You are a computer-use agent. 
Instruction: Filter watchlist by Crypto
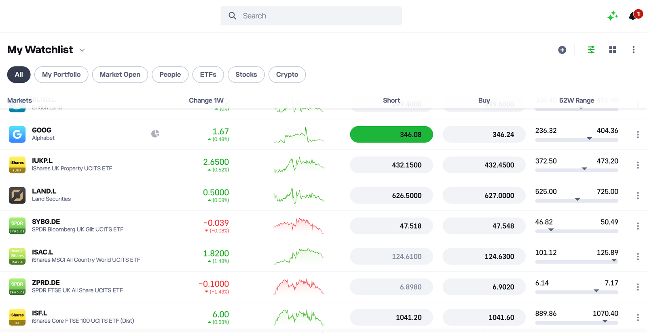tap(287, 75)
